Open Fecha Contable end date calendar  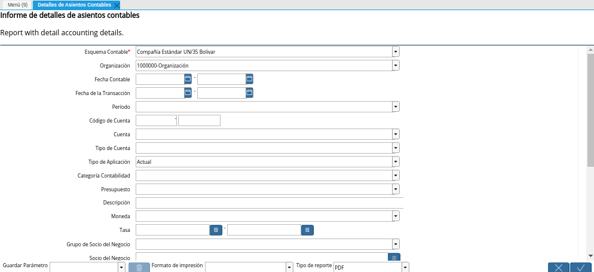click(x=249, y=79)
